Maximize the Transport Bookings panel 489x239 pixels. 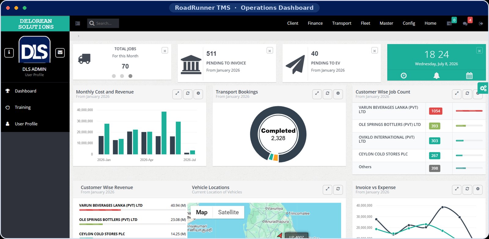click(x=317, y=94)
